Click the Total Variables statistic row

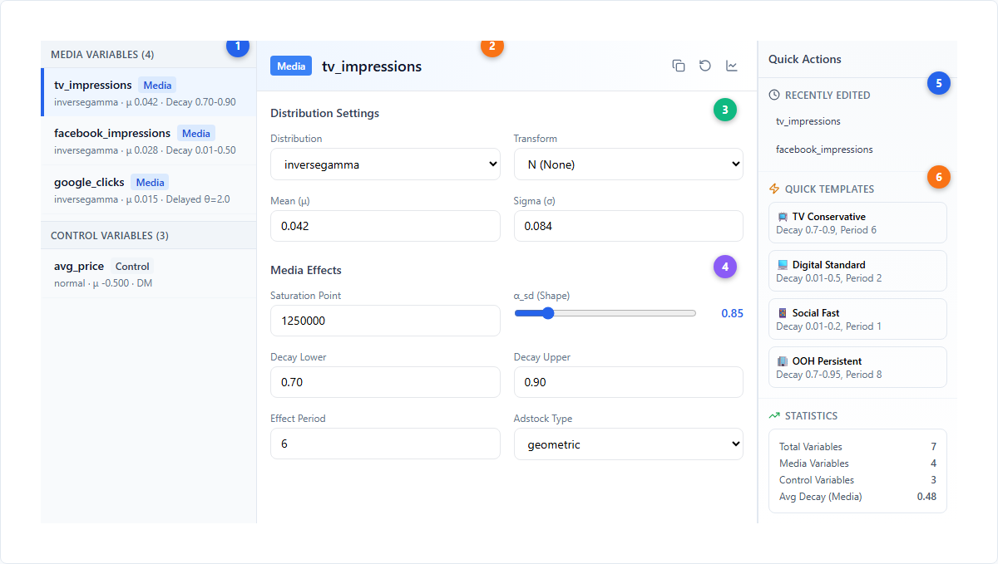tap(857, 447)
